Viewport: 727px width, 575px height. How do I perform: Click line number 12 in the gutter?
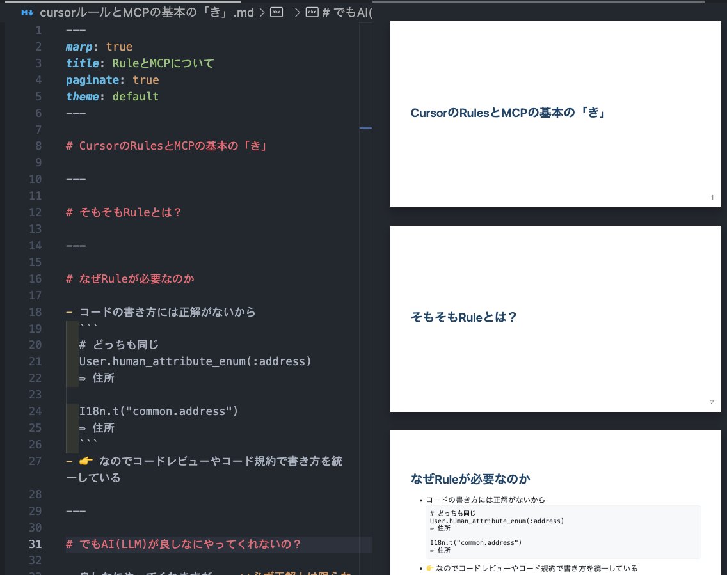point(35,212)
